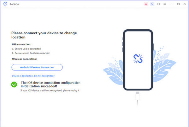Click the 'Wireless connection:' label

tap(24, 59)
